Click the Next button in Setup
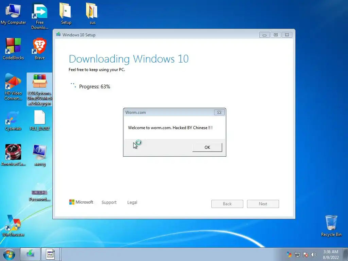The height and width of the screenshot is (261, 348). click(x=263, y=204)
